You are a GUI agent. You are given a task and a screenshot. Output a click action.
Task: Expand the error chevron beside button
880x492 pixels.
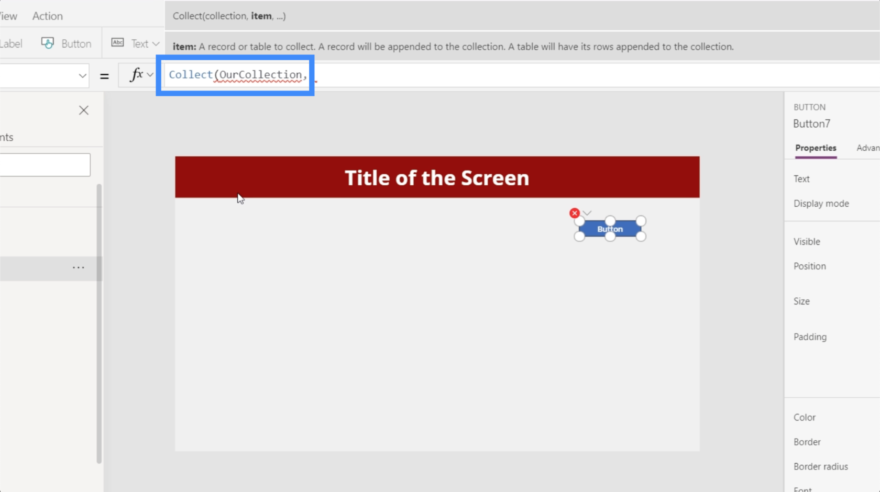click(587, 213)
